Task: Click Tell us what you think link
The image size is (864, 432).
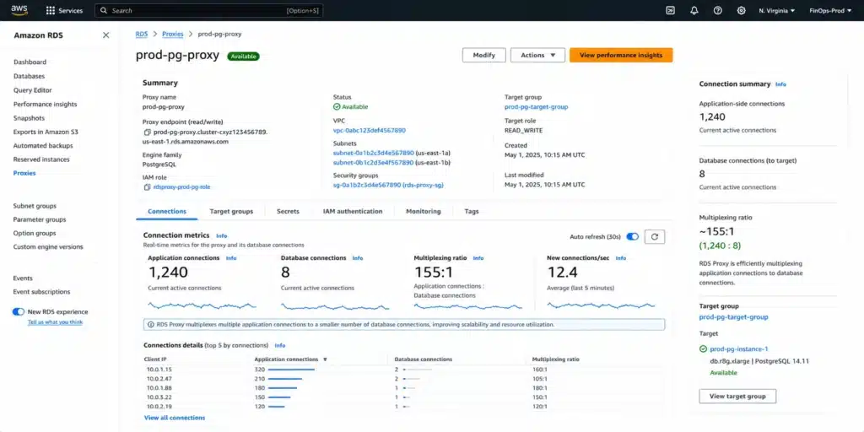Action: click(x=55, y=321)
